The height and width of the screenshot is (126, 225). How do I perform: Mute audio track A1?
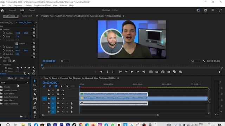pyautogui.click(x=63, y=103)
